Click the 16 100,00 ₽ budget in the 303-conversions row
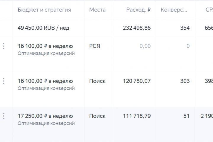 [x=45, y=81]
